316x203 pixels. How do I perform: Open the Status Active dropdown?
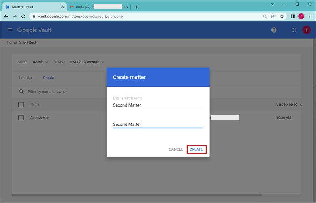click(40, 62)
